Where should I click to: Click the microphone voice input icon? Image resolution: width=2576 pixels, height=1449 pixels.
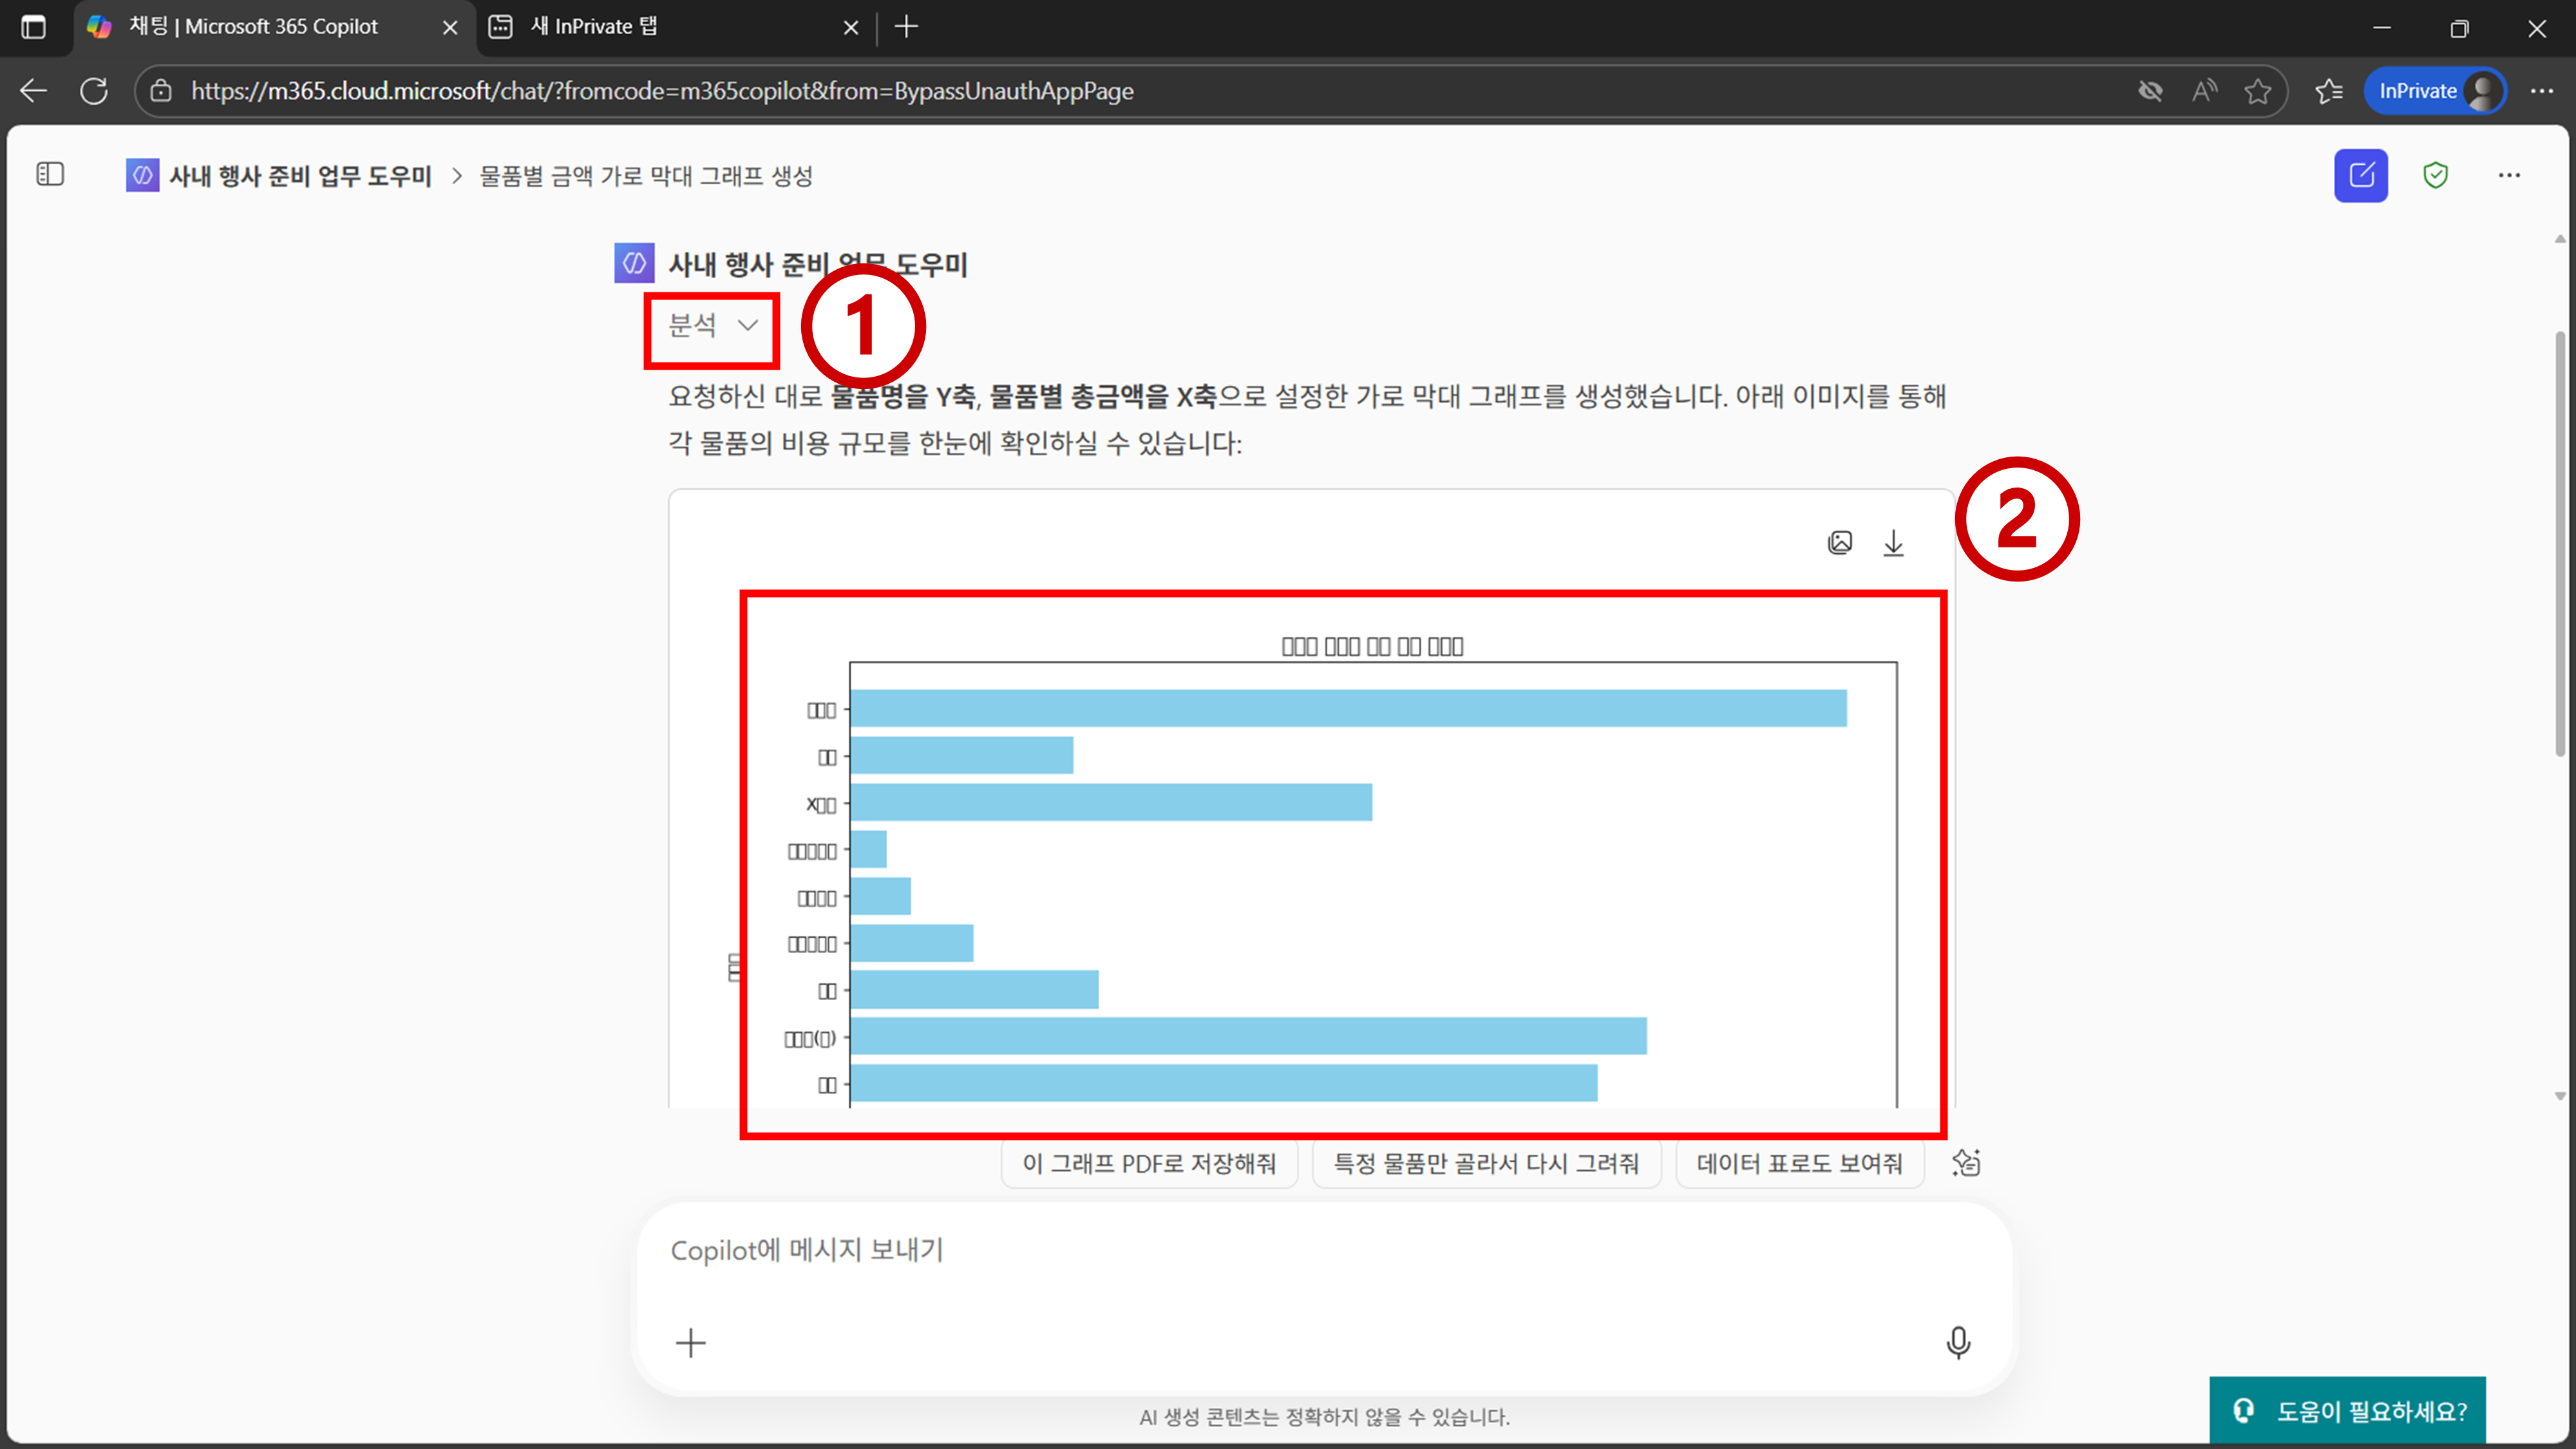(1958, 1342)
